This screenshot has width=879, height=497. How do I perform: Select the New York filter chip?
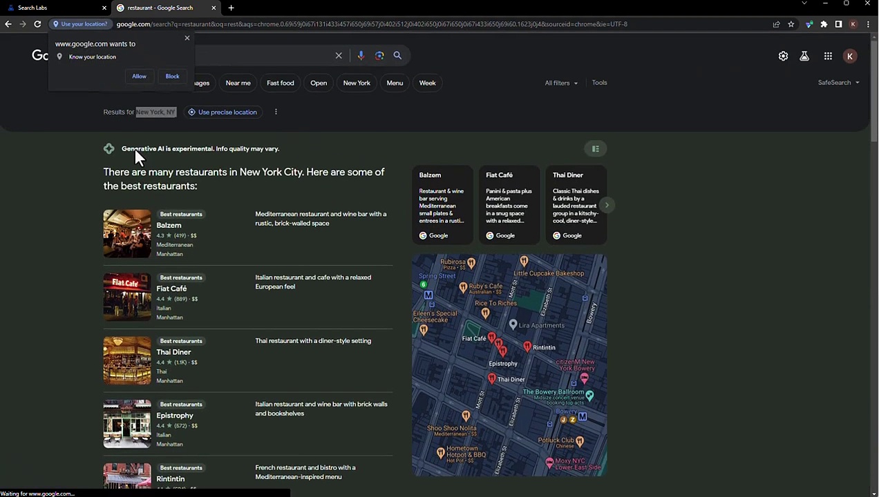click(x=357, y=83)
